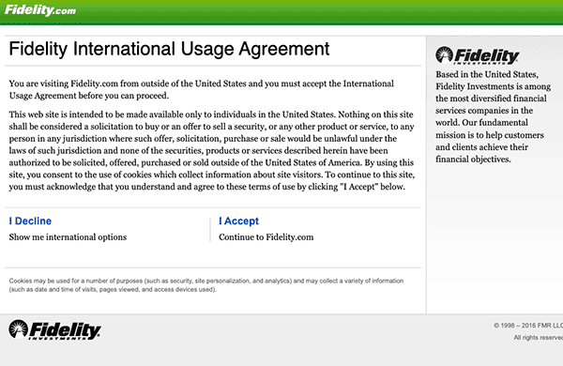Click the I Accept link
Viewport: 563px width, 366px height.
coord(238,221)
